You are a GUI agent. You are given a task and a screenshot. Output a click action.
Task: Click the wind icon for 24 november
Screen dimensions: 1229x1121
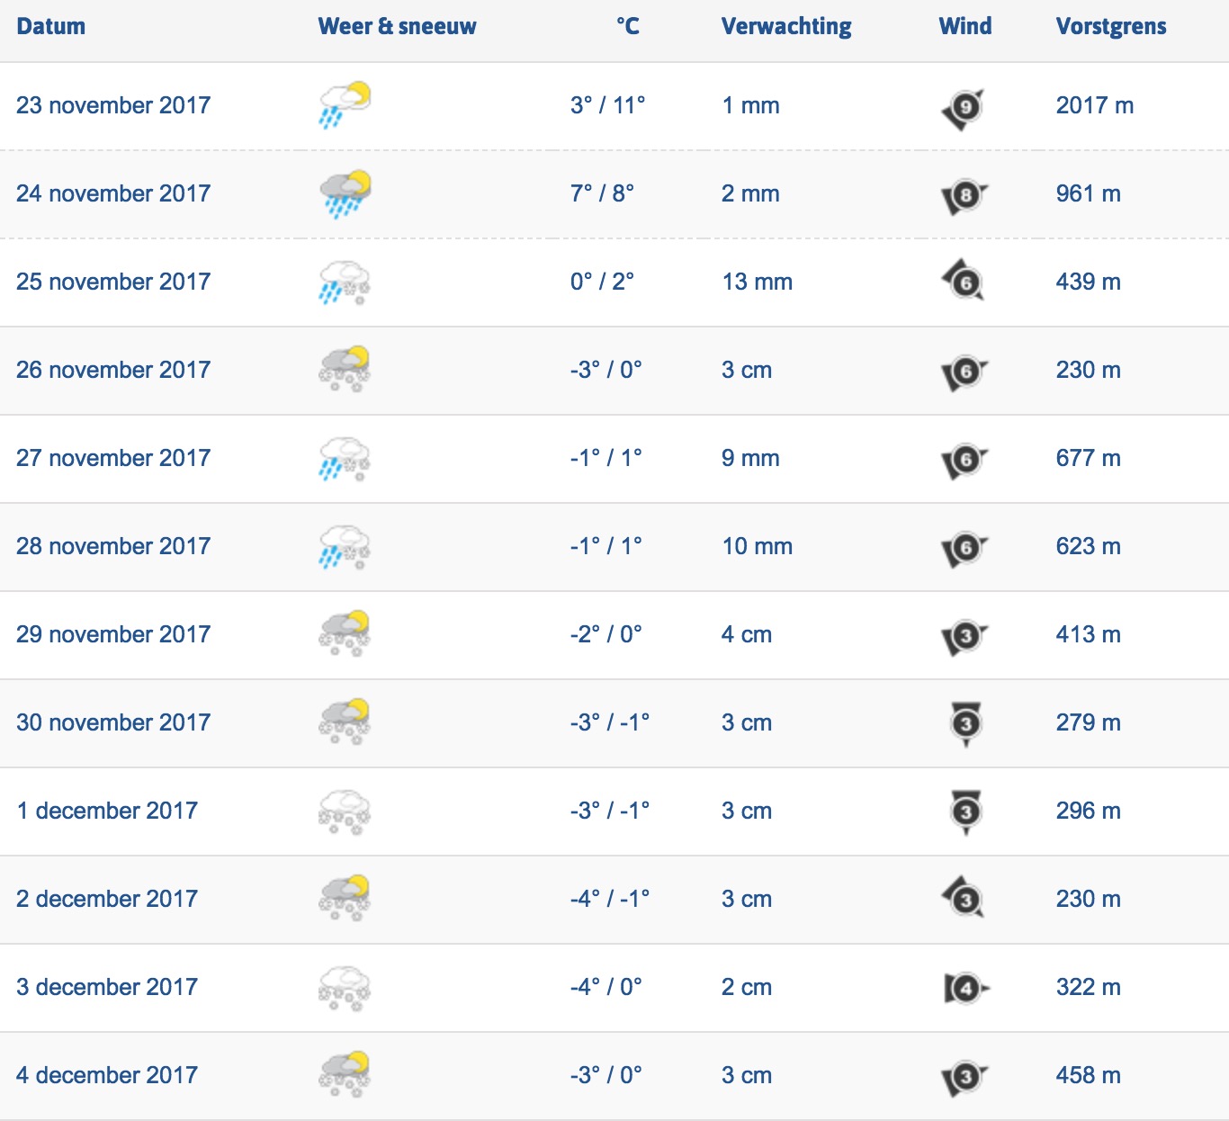pyautogui.click(x=964, y=195)
